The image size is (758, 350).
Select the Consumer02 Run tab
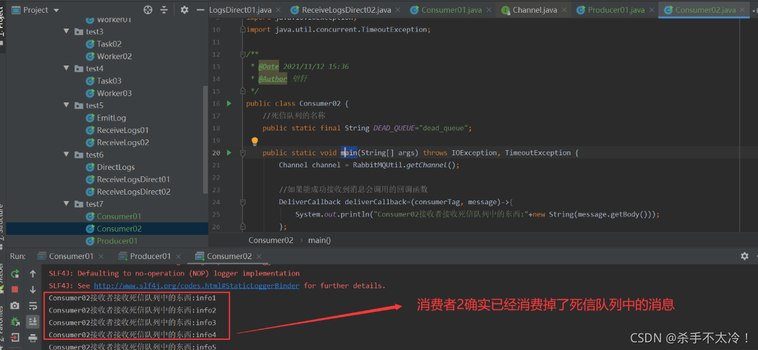[x=229, y=256]
